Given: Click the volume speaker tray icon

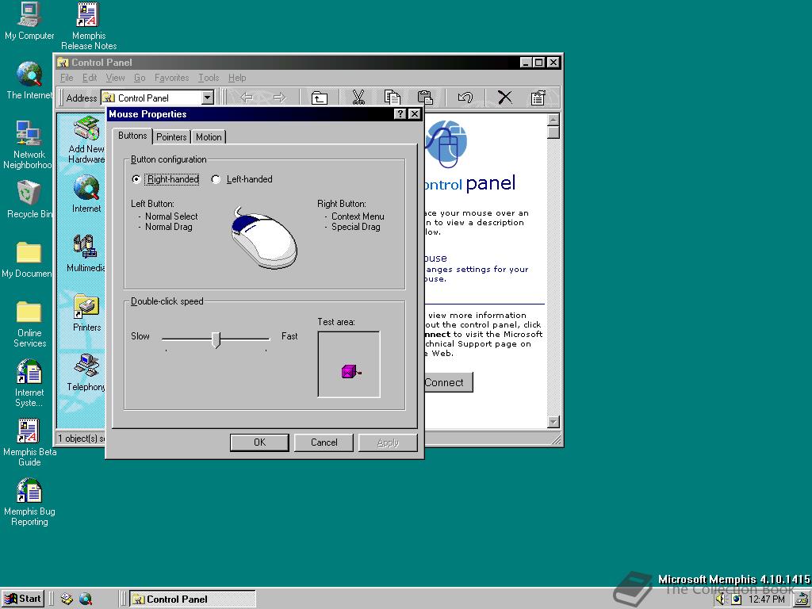Looking at the screenshot, I should (722, 599).
